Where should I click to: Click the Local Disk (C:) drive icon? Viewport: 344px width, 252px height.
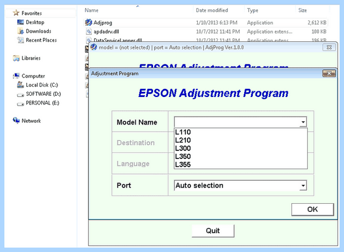click(21, 85)
